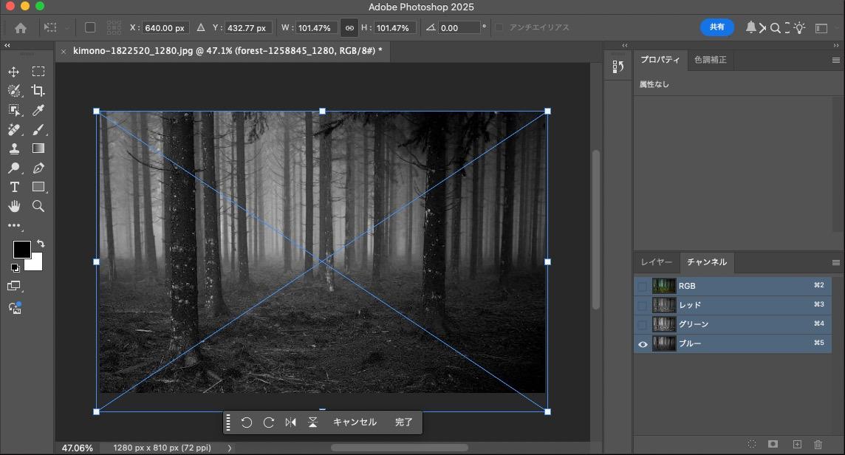This screenshot has width=845, height=455.
Task: Select the Quick Selection tool
Action: (14, 91)
